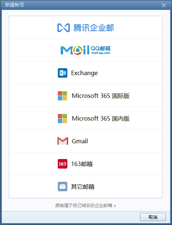Click the chevron after the enterprise mailbox link

coord(115,206)
